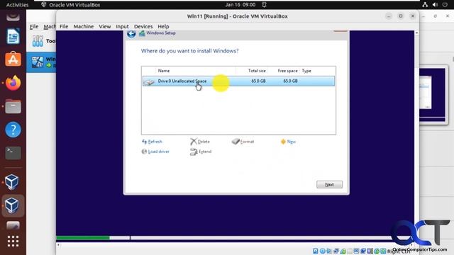
Task: Click the Name column header
Action: pyautogui.click(x=164, y=71)
